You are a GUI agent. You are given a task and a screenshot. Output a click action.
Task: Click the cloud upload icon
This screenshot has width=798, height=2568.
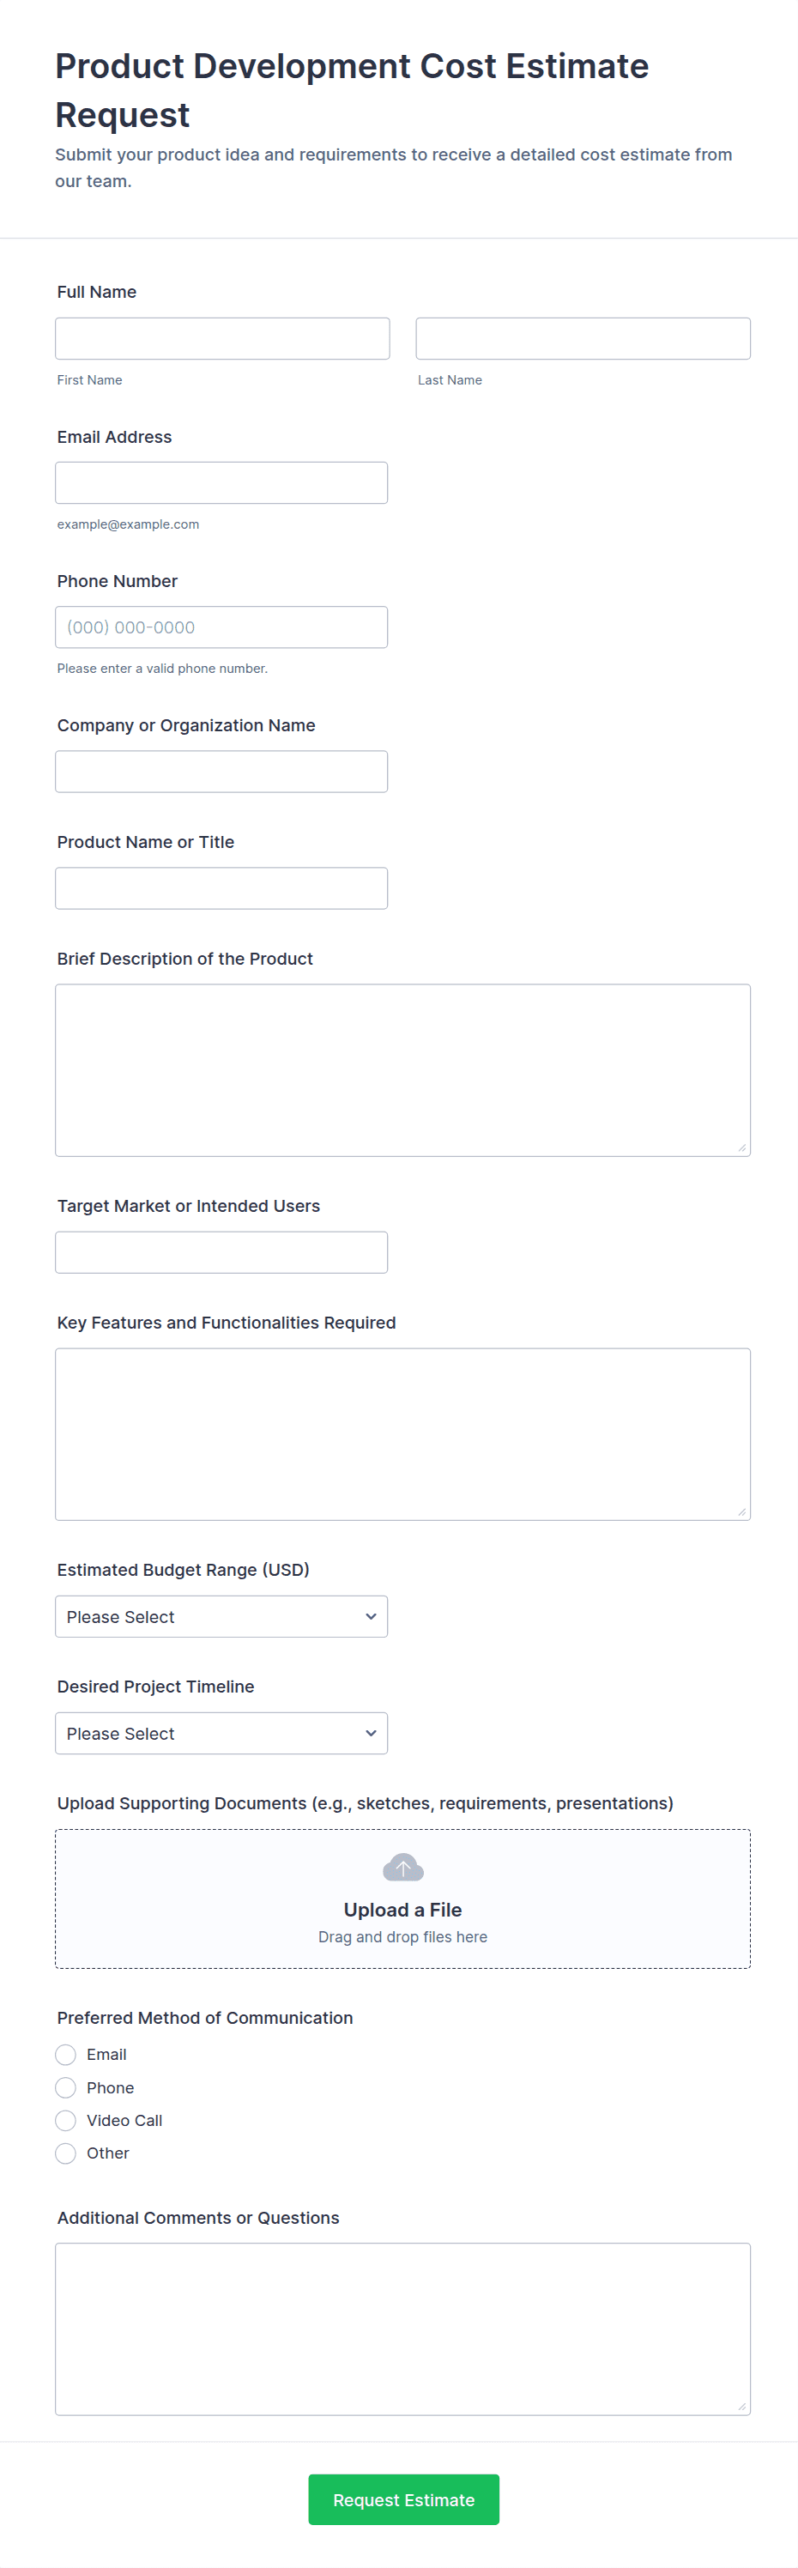click(x=402, y=1866)
